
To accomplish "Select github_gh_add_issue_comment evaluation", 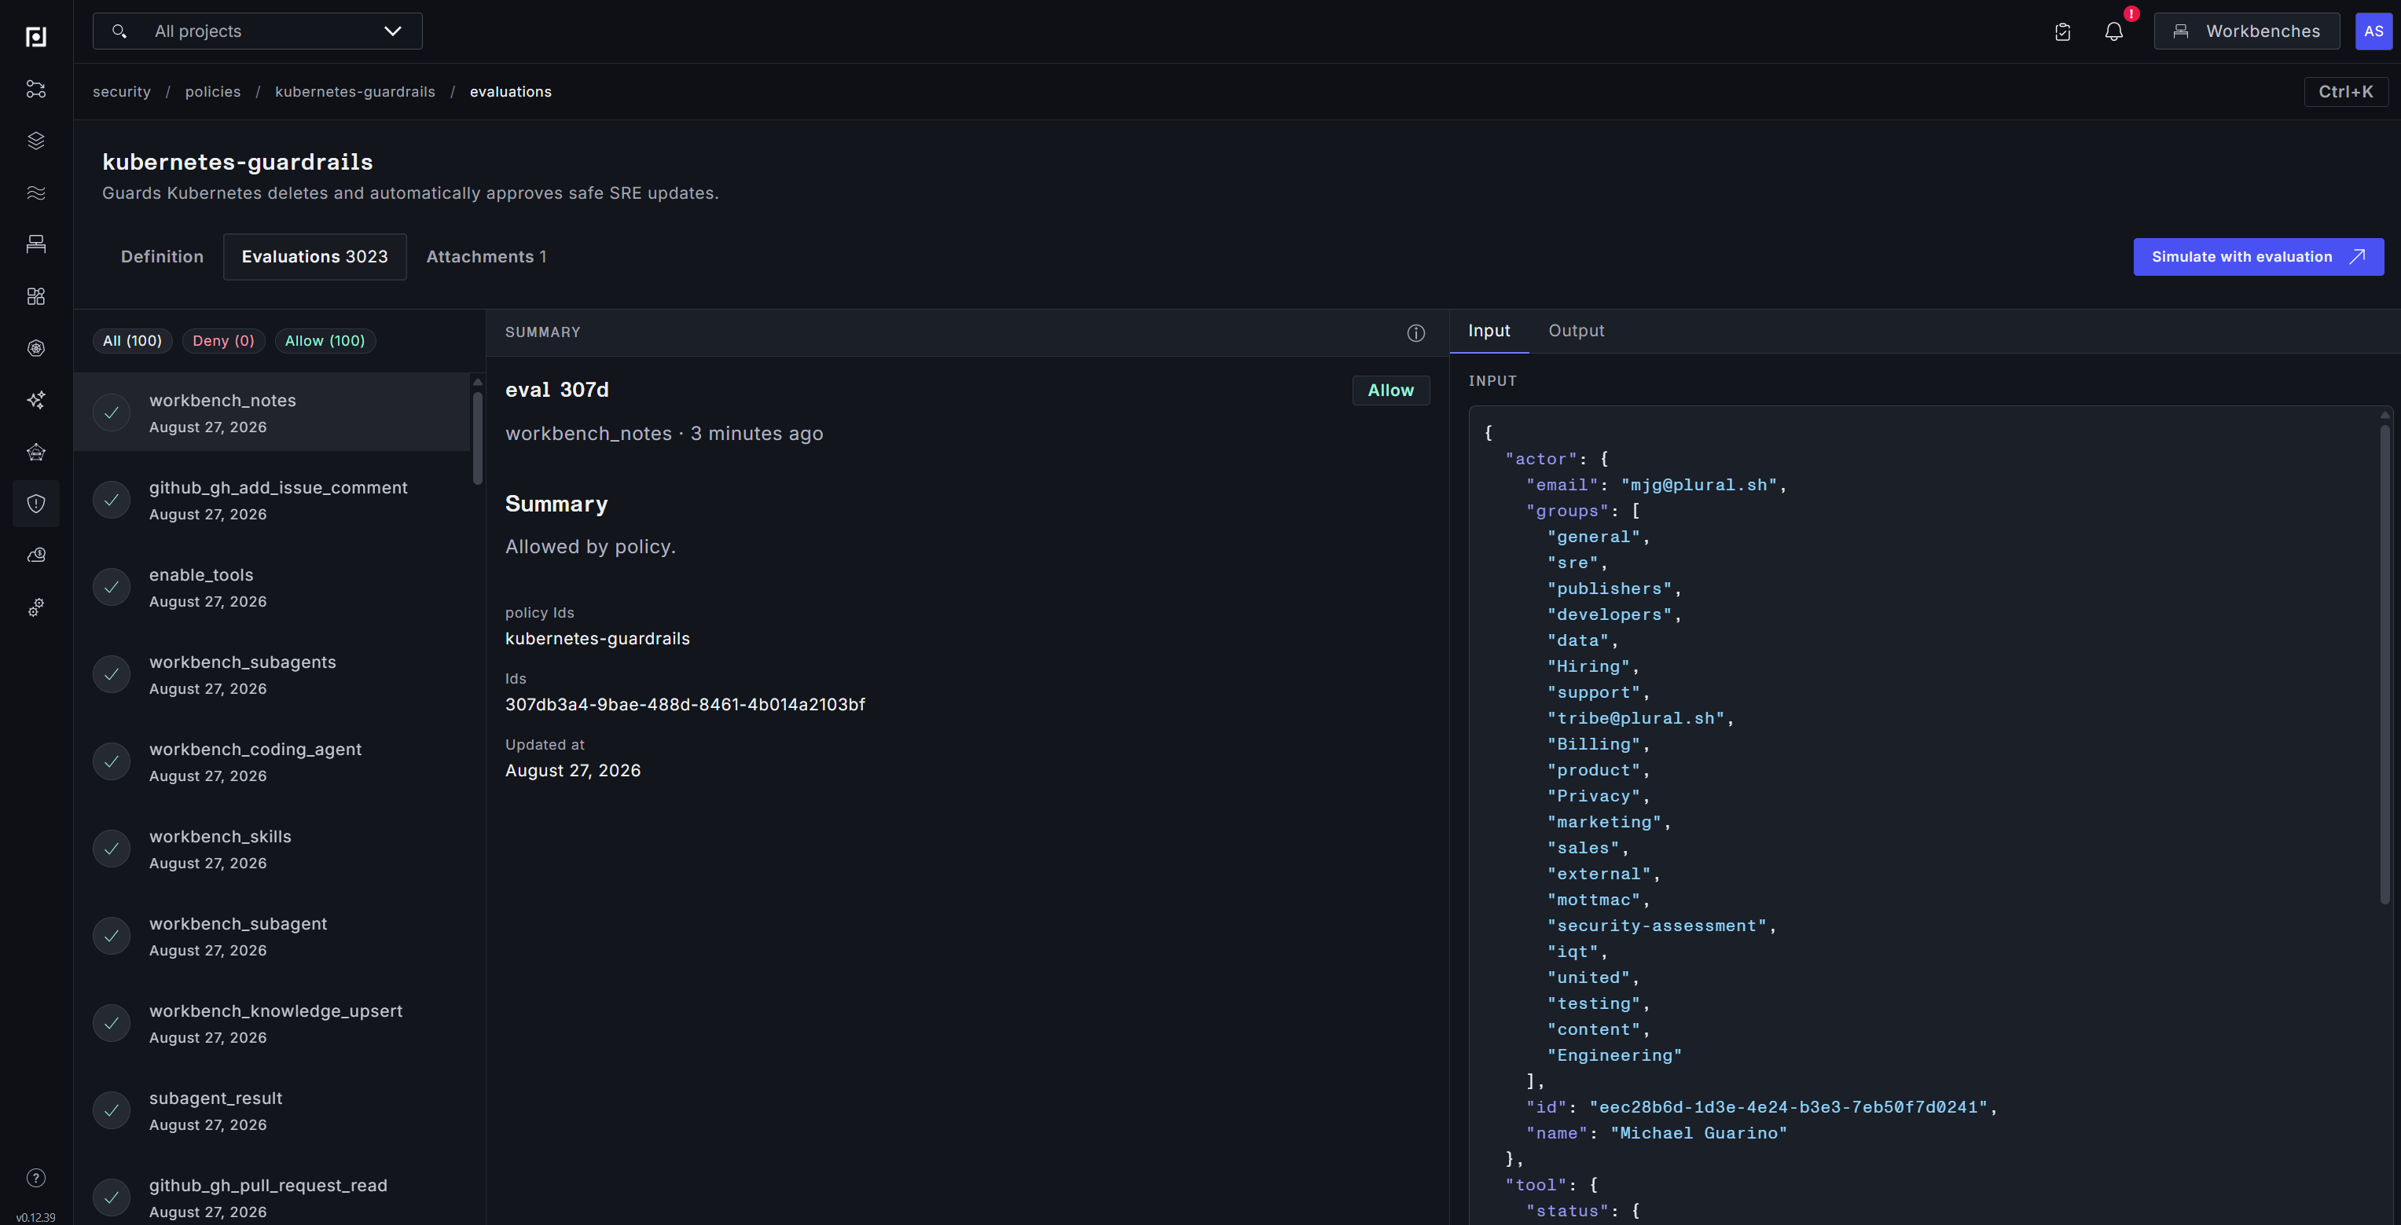I will tap(272, 501).
